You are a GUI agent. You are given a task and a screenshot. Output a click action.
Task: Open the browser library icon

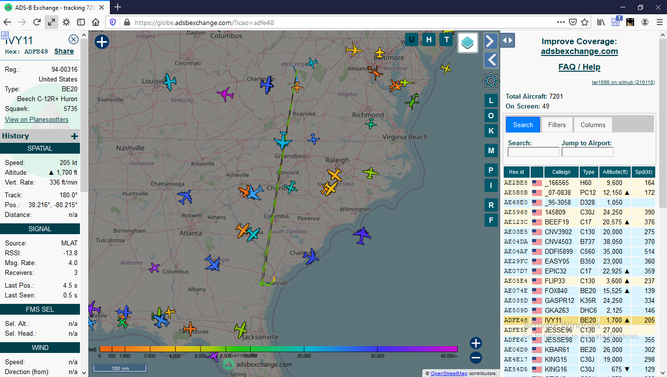(x=601, y=22)
